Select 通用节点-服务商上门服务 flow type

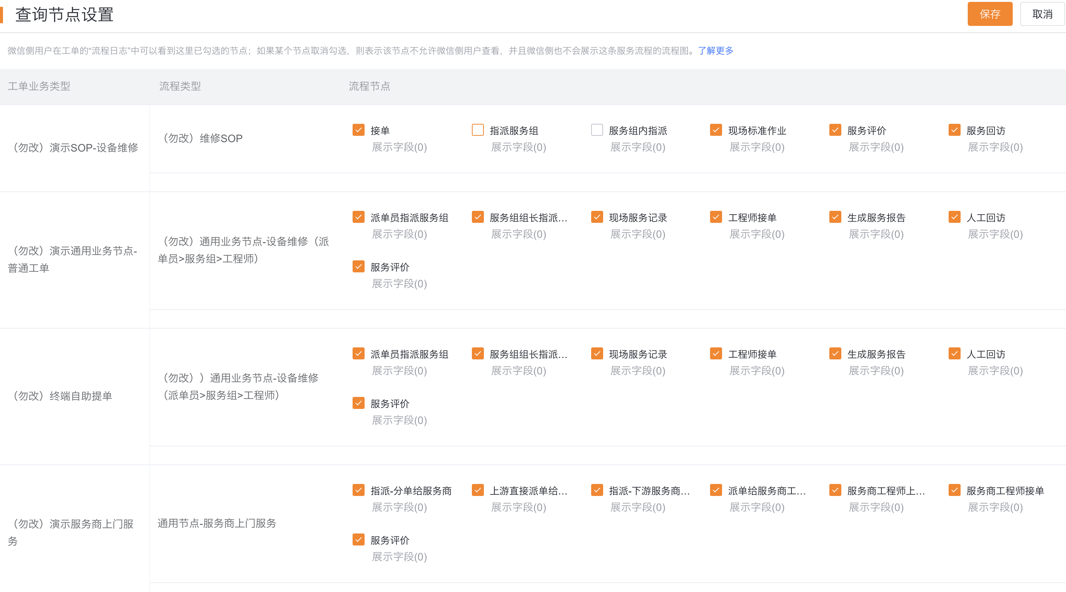[x=216, y=523]
